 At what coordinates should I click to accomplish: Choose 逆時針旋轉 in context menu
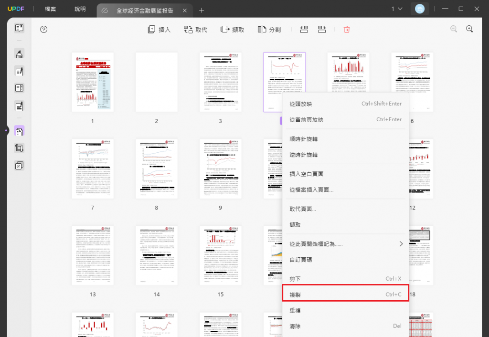coord(345,155)
